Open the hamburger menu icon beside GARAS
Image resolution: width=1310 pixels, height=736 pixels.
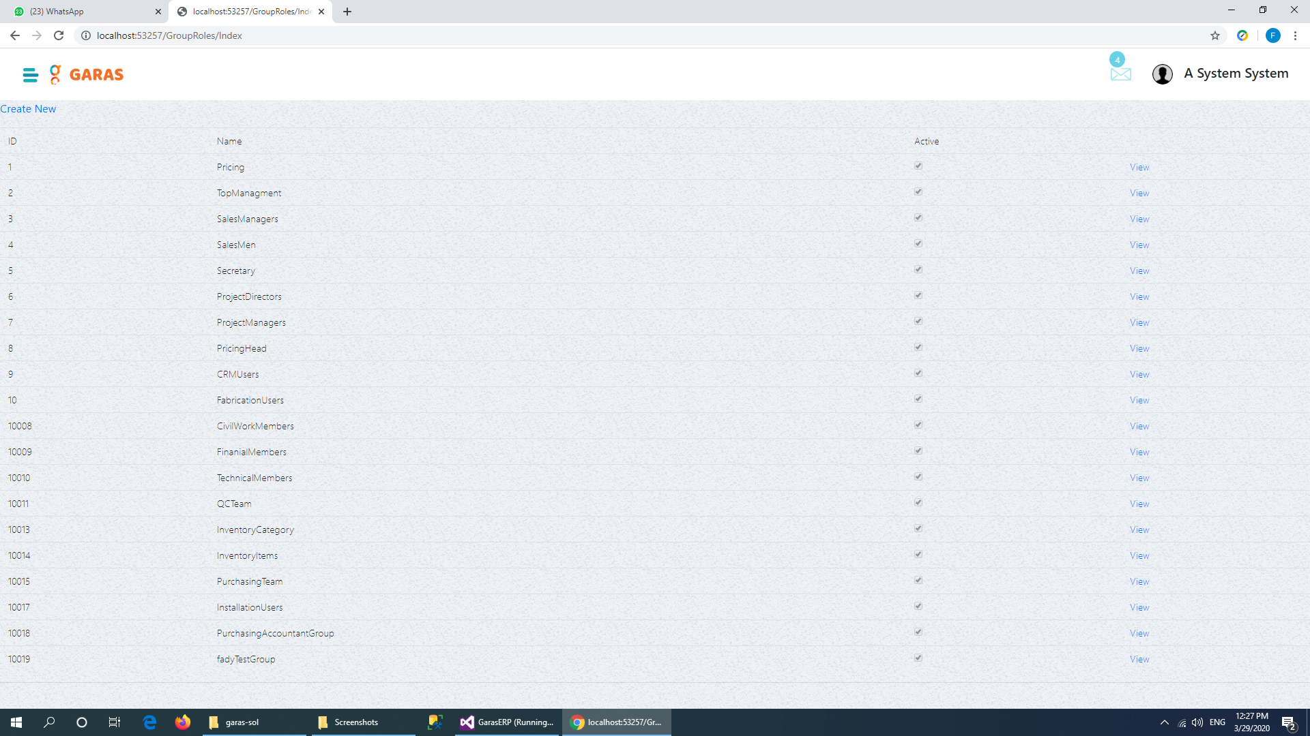coord(30,75)
